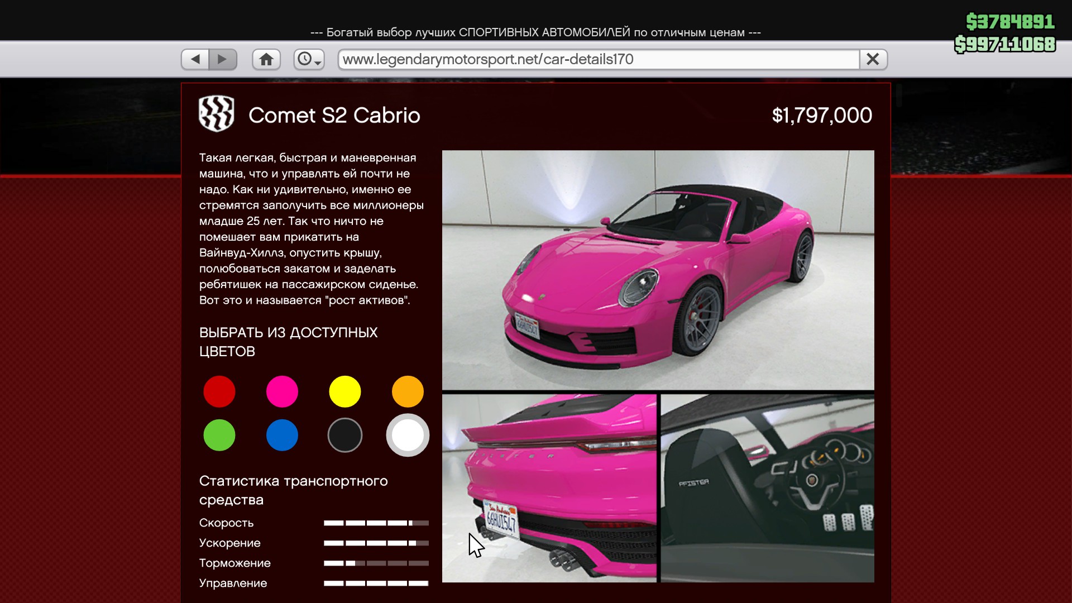The width and height of the screenshot is (1072, 603).
Task: Choose the yellow paint swatch
Action: point(345,391)
